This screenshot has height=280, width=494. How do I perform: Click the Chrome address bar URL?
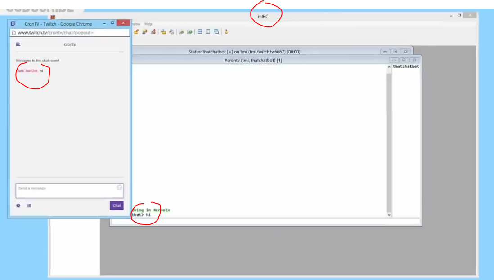click(x=55, y=32)
